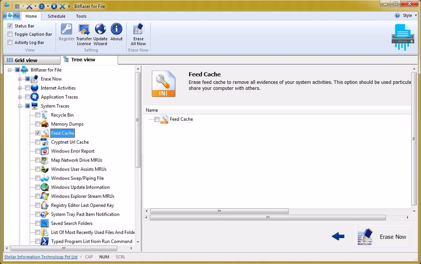The width and height of the screenshot is (421, 264).
Task: Open the Style dropdown
Action: 409,15
